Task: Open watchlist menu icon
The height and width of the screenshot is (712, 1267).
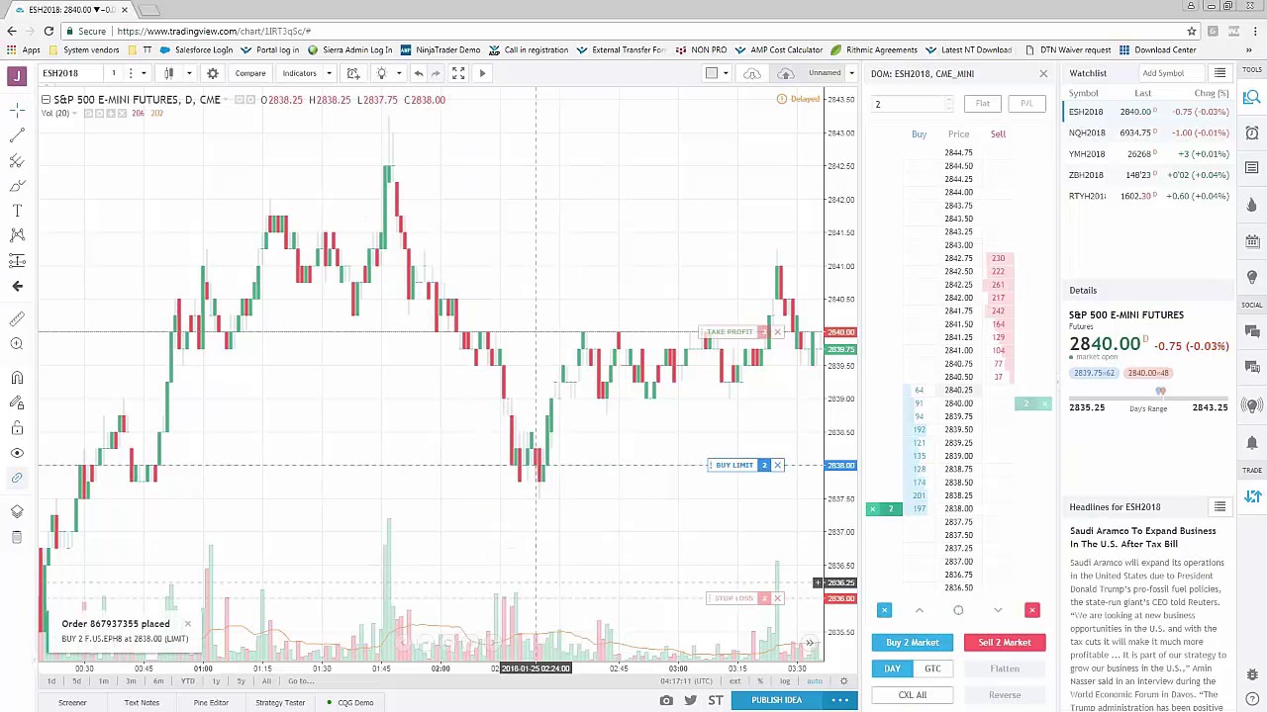Action: tap(1219, 73)
